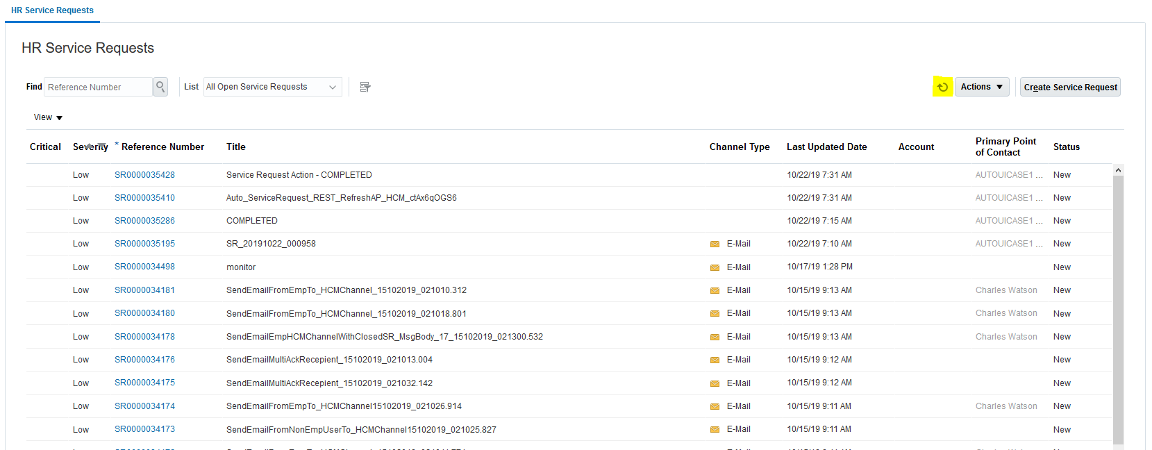Click the envelope icon in the monitor row

click(x=715, y=267)
